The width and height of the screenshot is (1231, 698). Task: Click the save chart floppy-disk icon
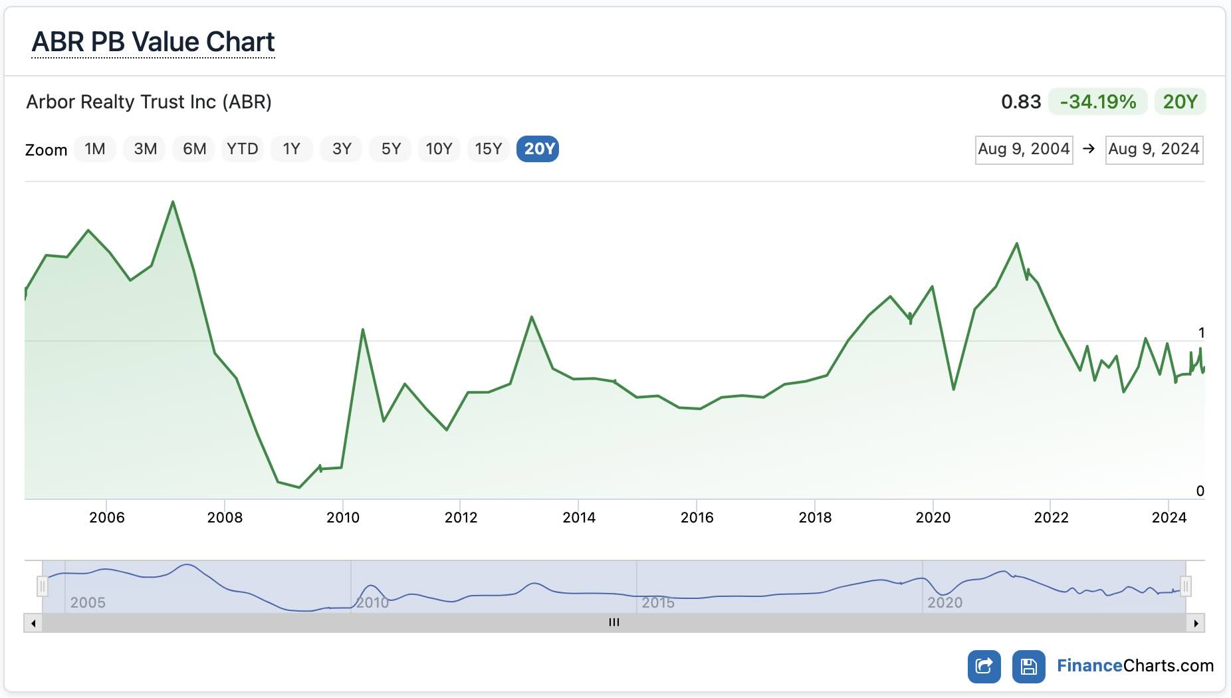(x=1028, y=666)
